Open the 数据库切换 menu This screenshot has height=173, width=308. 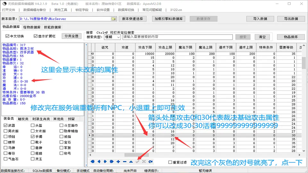click(126, 10)
